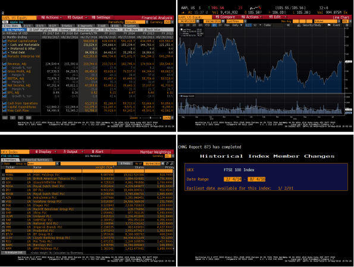Open end date calendar in Line Chart
Viewport: 354px width, 267px height.
(x=223, y=21)
